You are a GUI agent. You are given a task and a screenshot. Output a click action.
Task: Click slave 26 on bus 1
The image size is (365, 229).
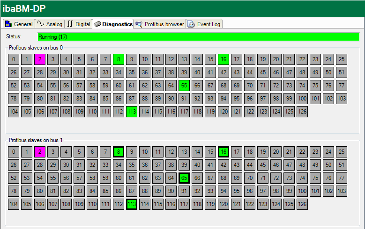click(14, 165)
